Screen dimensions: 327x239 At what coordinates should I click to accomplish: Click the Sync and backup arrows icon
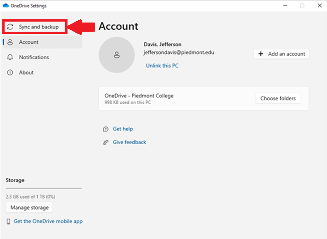tap(10, 27)
